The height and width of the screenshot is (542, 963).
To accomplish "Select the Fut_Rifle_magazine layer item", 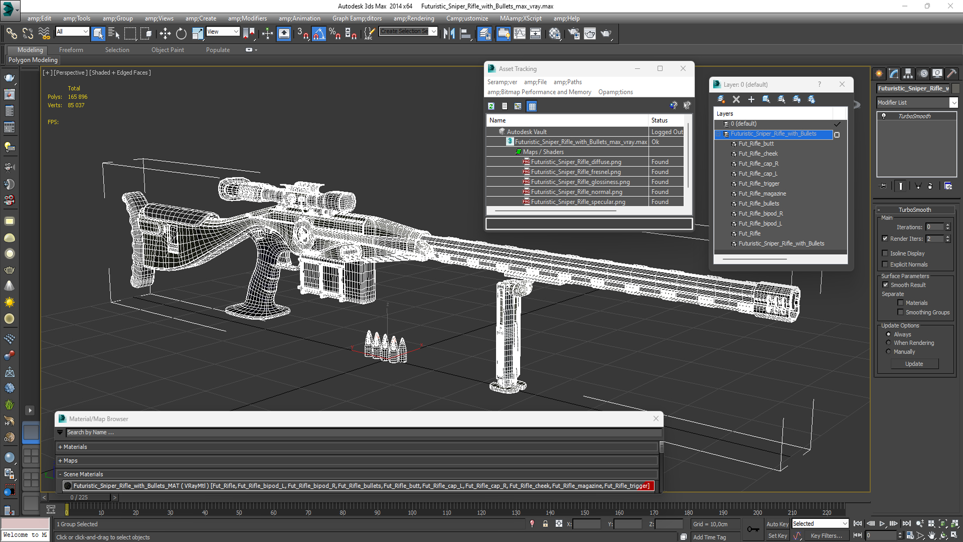I will coord(762,194).
